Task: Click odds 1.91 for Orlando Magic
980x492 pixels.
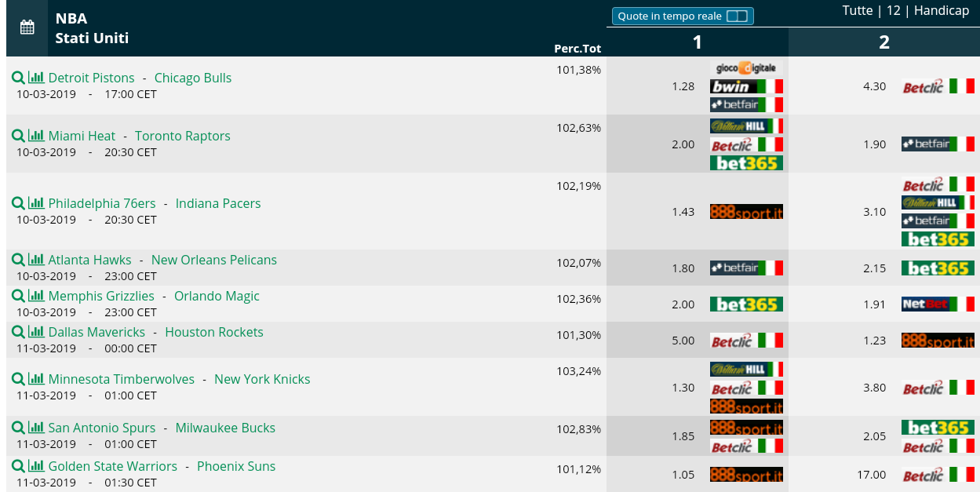Action: click(875, 304)
